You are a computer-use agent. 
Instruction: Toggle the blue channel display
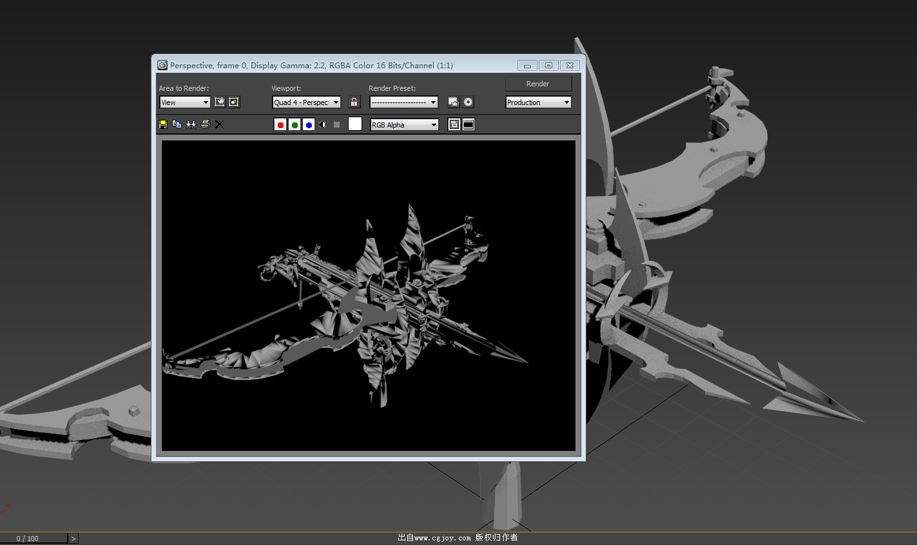(309, 125)
